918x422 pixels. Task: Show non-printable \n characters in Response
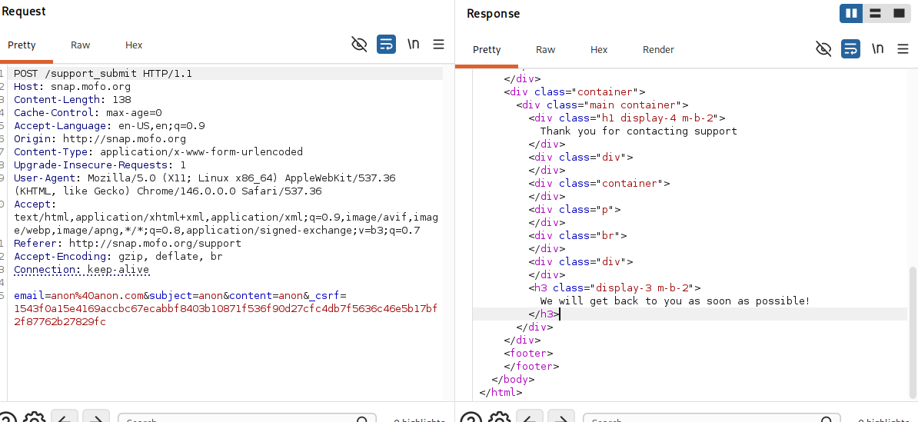click(877, 49)
